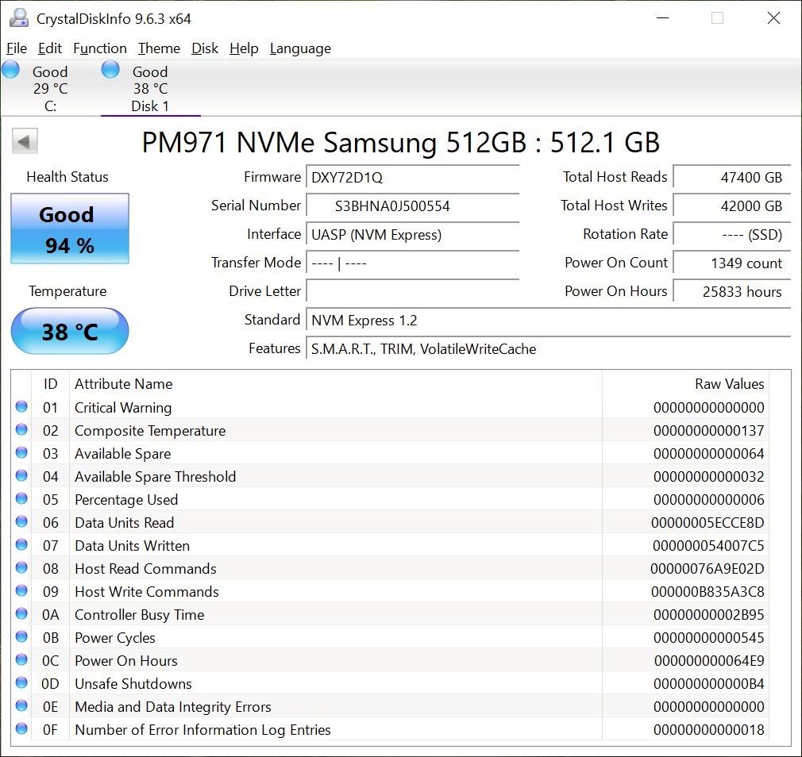The height and width of the screenshot is (757, 802).
Task: Select the Host Write Commands attribute name
Action: coord(147,591)
